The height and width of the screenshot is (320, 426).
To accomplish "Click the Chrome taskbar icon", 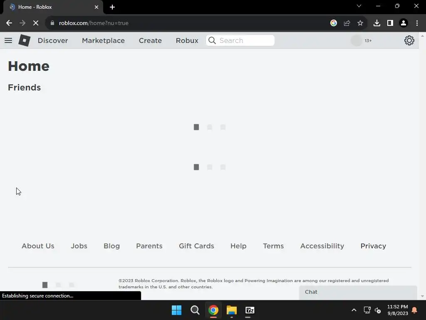I will (x=213, y=310).
